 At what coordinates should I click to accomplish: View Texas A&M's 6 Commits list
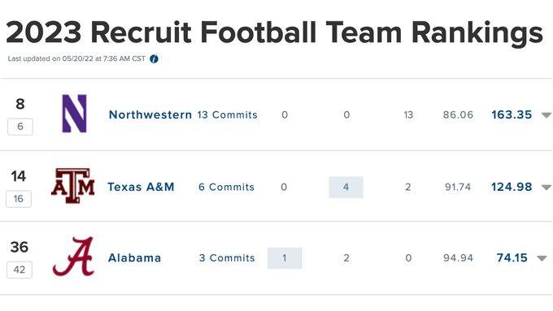pos(226,187)
